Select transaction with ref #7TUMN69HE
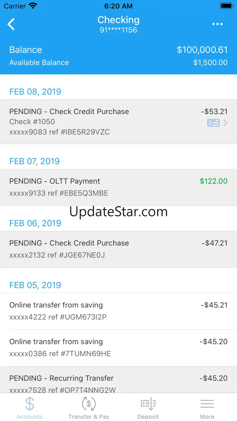This screenshot has width=237, height=421. click(x=118, y=348)
